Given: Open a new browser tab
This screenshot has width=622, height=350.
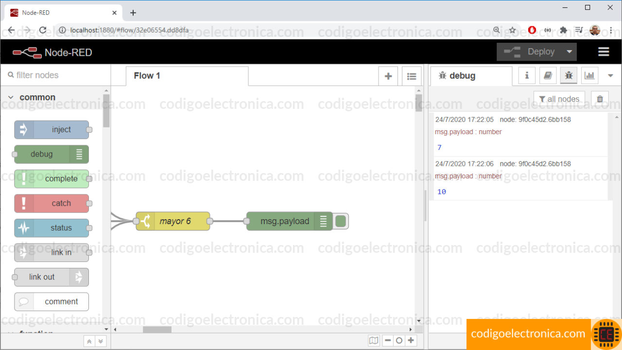Looking at the screenshot, I should pyautogui.click(x=133, y=13).
